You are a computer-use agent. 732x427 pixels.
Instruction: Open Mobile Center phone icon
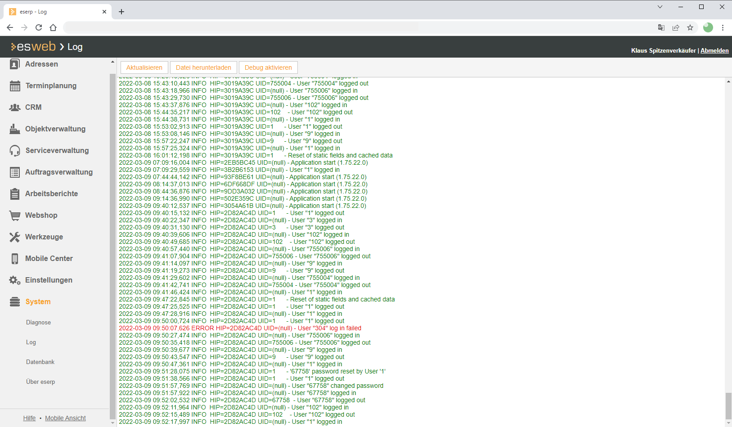coord(15,259)
